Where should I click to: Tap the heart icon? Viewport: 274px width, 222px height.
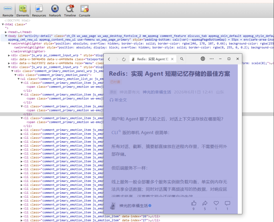click(x=216, y=203)
